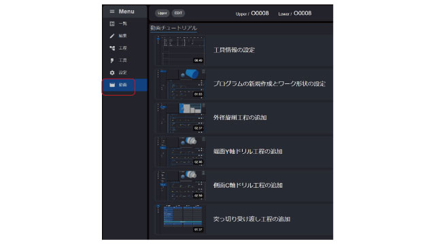This screenshot has height=244, width=435.
Task: Play the 工具情報の設定 video thumbnail
Action: [x=181, y=50]
